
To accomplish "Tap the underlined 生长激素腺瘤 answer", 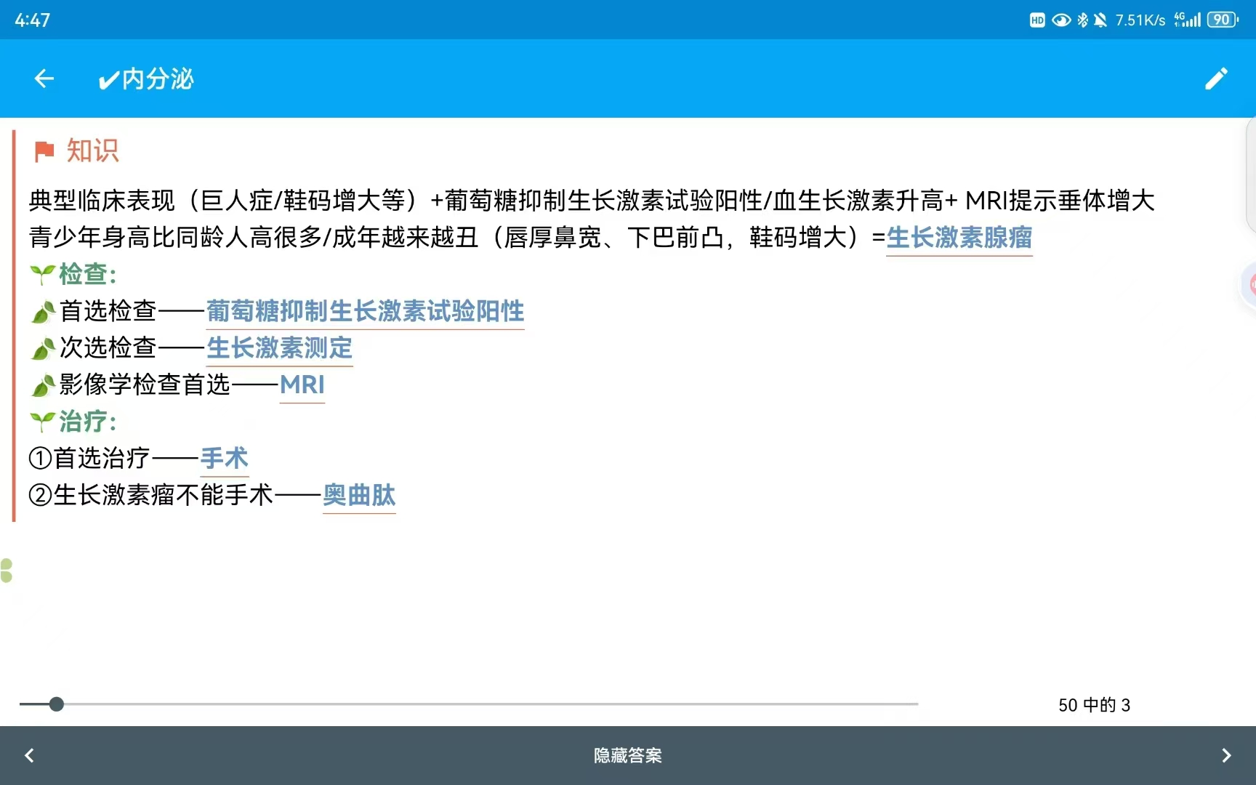I will [x=959, y=238].
